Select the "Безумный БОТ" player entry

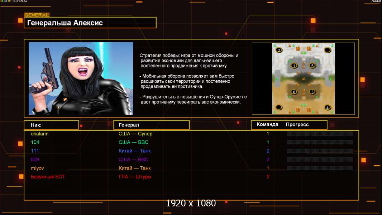tap(48, 177)
